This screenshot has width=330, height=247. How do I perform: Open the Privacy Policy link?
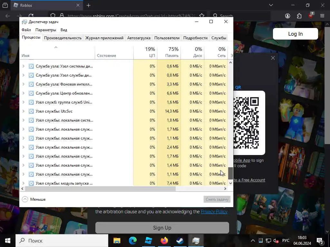click(214, 212)
